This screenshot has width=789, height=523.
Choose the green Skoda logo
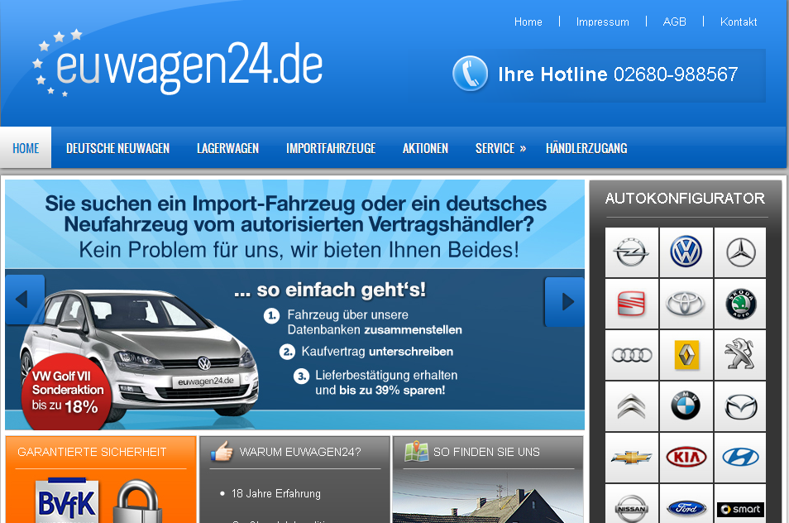tap(740, 304)
